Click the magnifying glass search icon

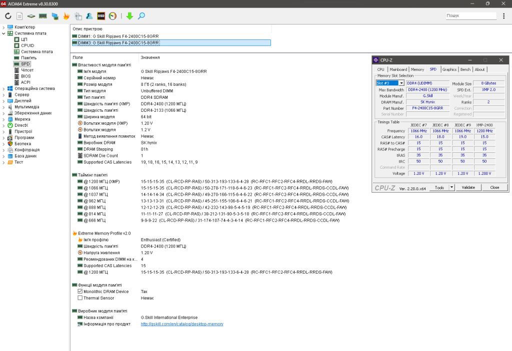tap(141, 15)
